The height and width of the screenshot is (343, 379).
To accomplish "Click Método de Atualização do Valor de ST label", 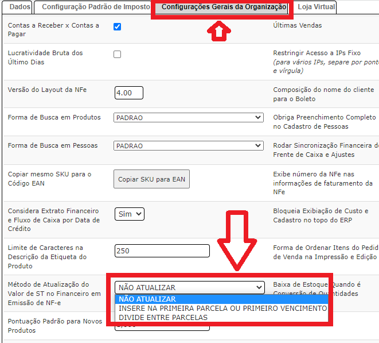I will coord(54,294).
